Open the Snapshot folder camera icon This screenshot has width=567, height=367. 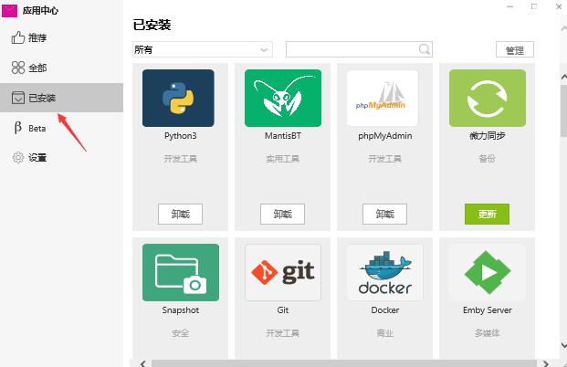(x=180, y=272)
